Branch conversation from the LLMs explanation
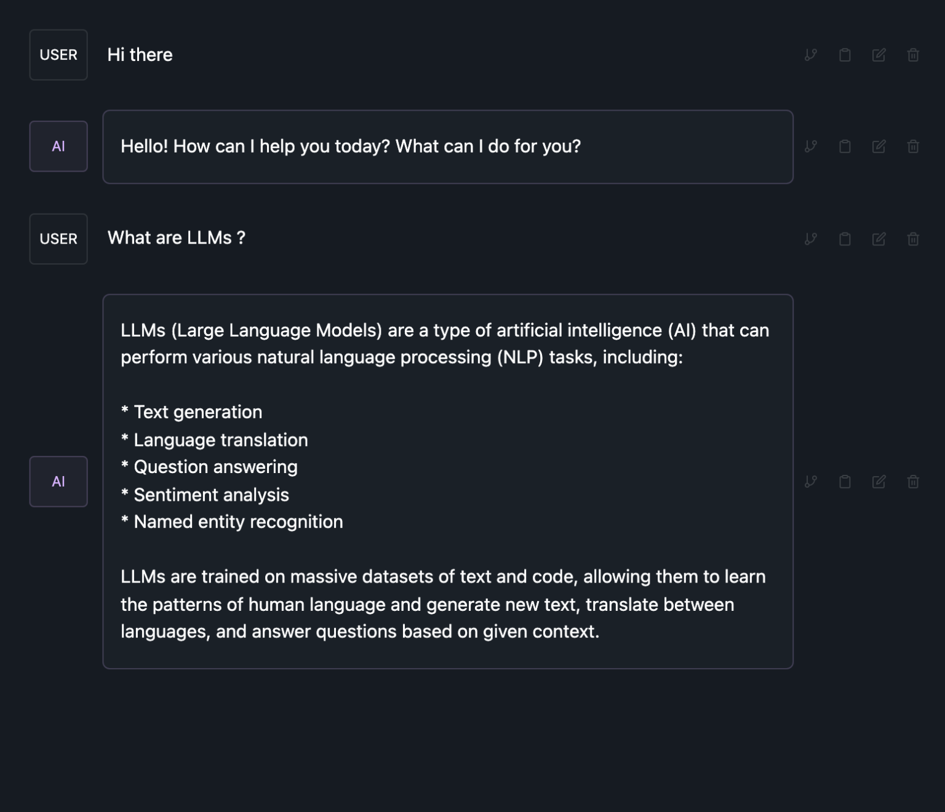This screenshot has height=812, width=945. tap(811, 481)
